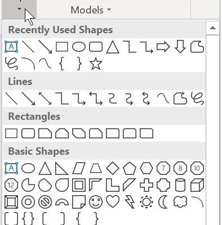Insert a Block Arc shape
The image size is (222, 225).
click(62, 202)
